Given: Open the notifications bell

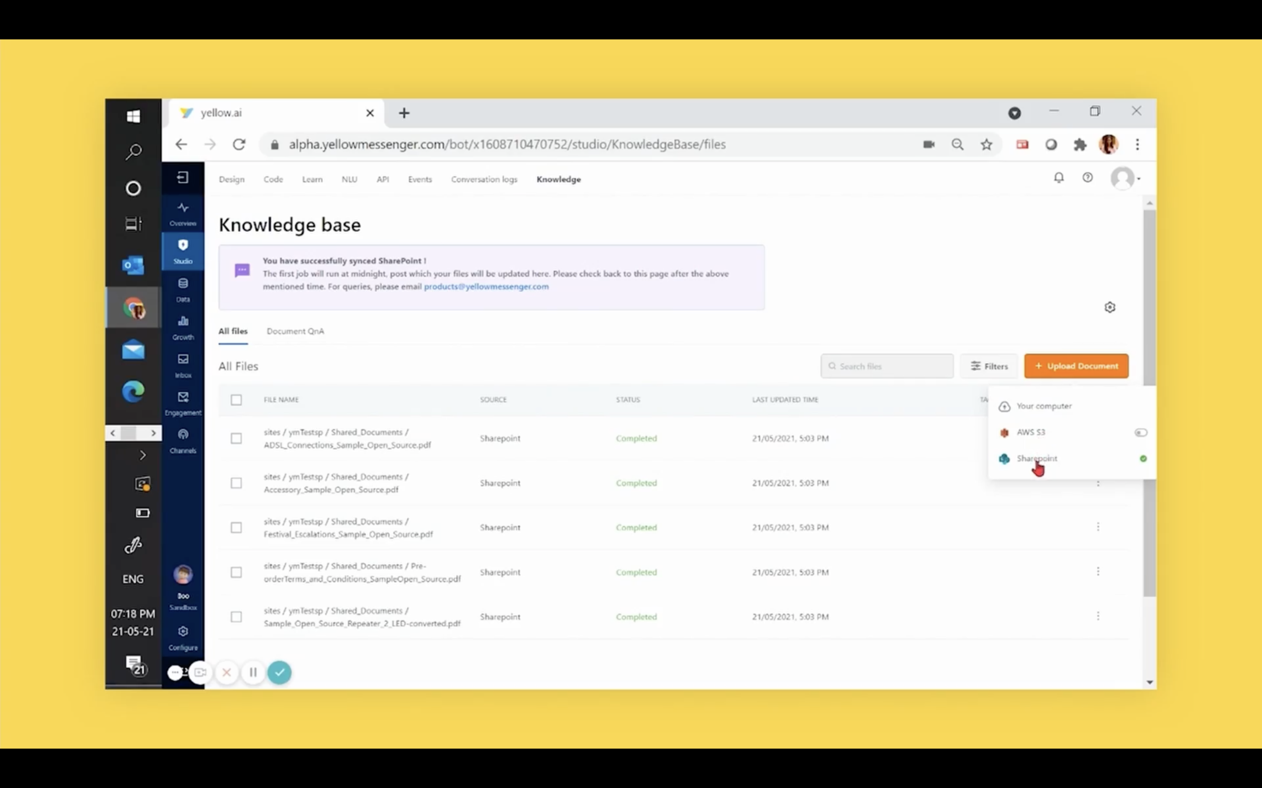Looking at the screenshot, I should pyautogui.click(x=1059, y=178).
